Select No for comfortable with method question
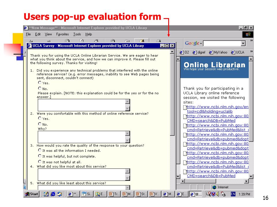Screen dimensions: 277x207 [40, 124]
